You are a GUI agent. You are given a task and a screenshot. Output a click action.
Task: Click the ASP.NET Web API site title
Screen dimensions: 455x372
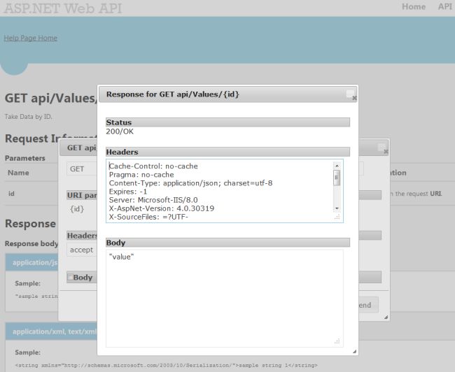pyautogui.click(x=63, y=8)
